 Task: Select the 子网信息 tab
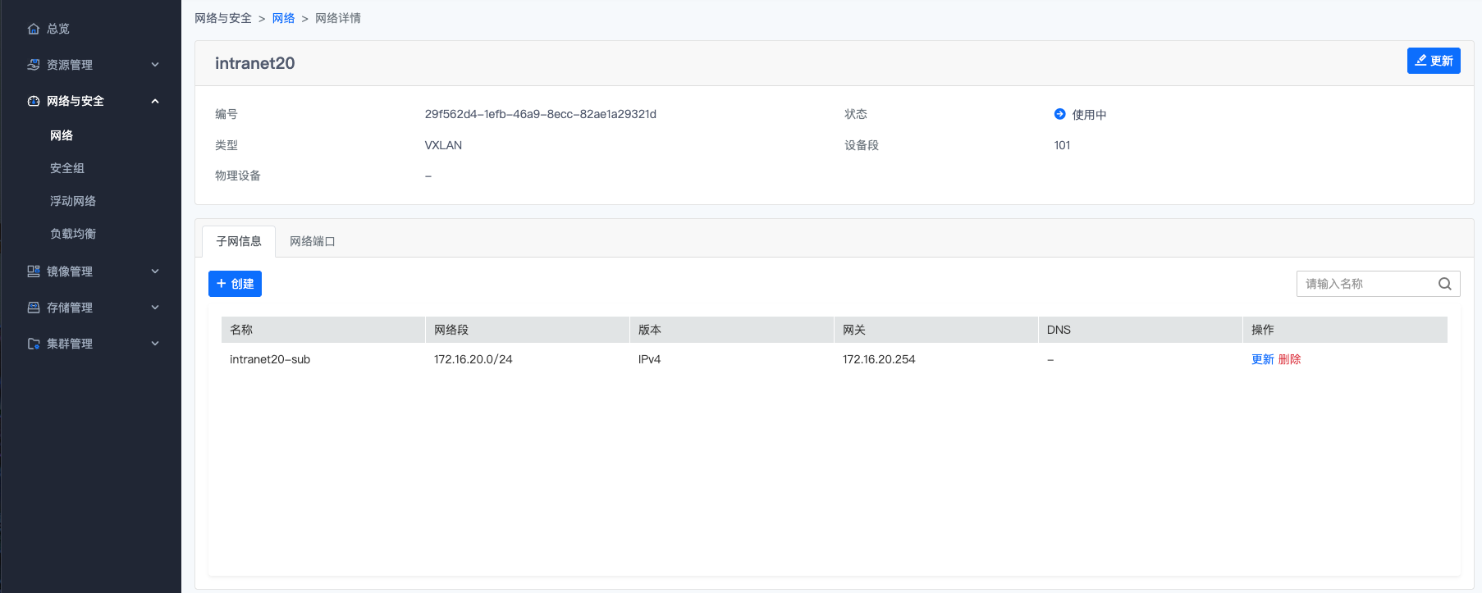(239, 241)
